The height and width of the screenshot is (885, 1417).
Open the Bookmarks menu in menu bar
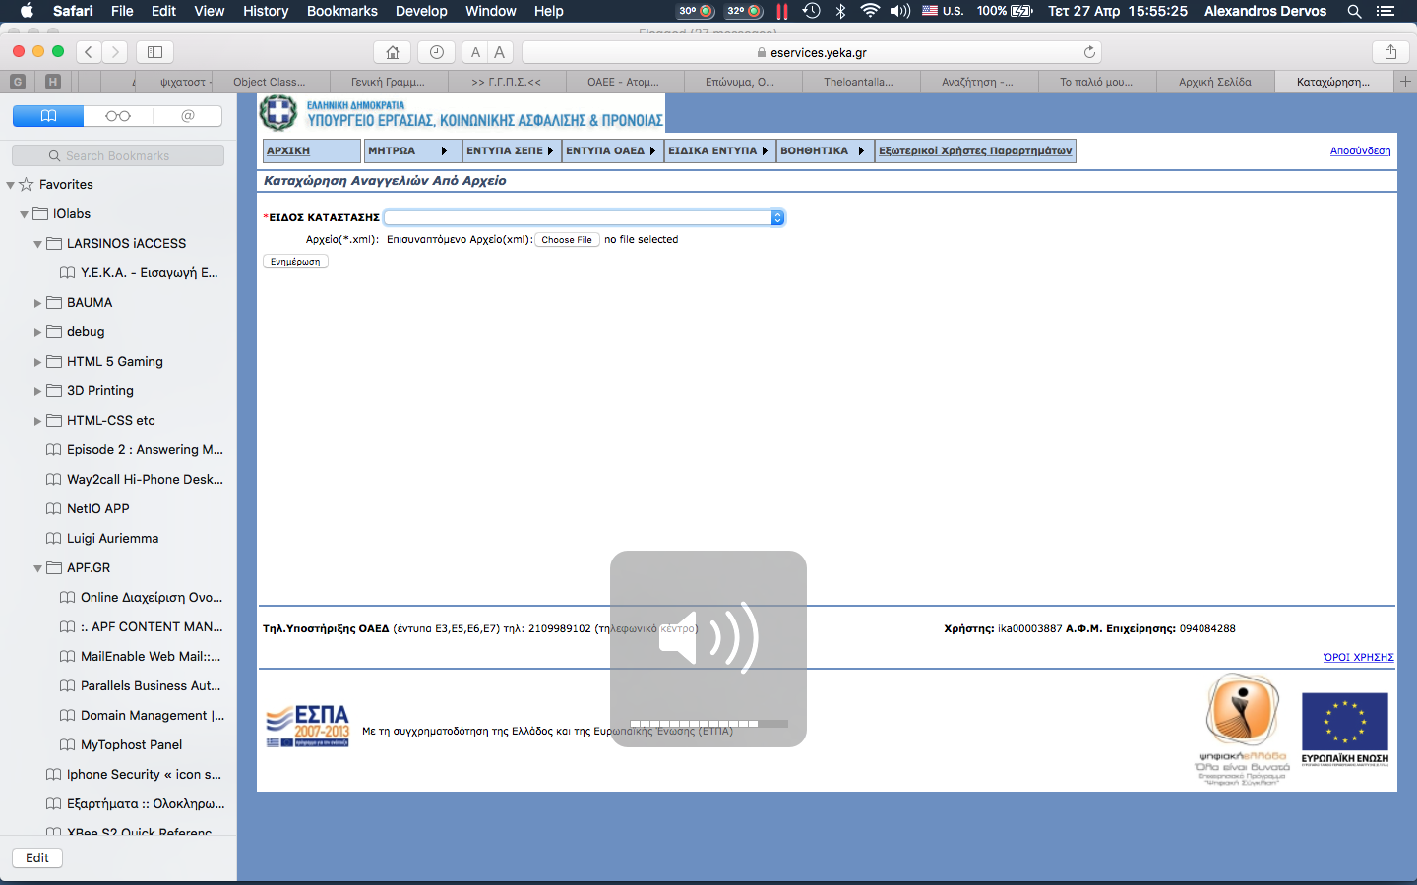(x=341, y=11)
